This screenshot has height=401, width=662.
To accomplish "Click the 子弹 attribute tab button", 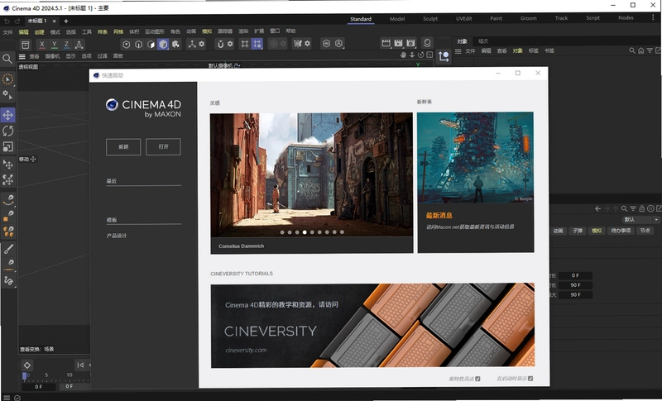I will [x=578, y=231].
